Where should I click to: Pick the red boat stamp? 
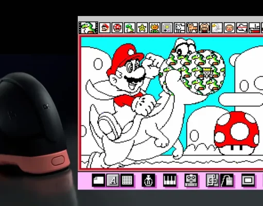254,28
